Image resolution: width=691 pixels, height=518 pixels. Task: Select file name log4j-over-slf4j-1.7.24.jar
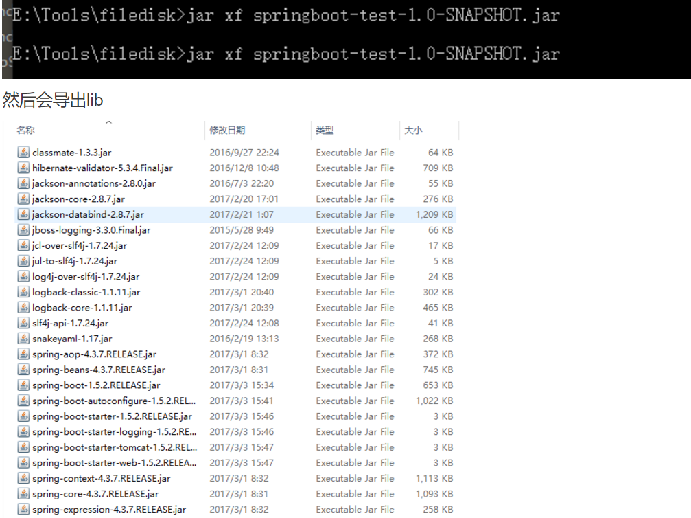coord(86,277)
